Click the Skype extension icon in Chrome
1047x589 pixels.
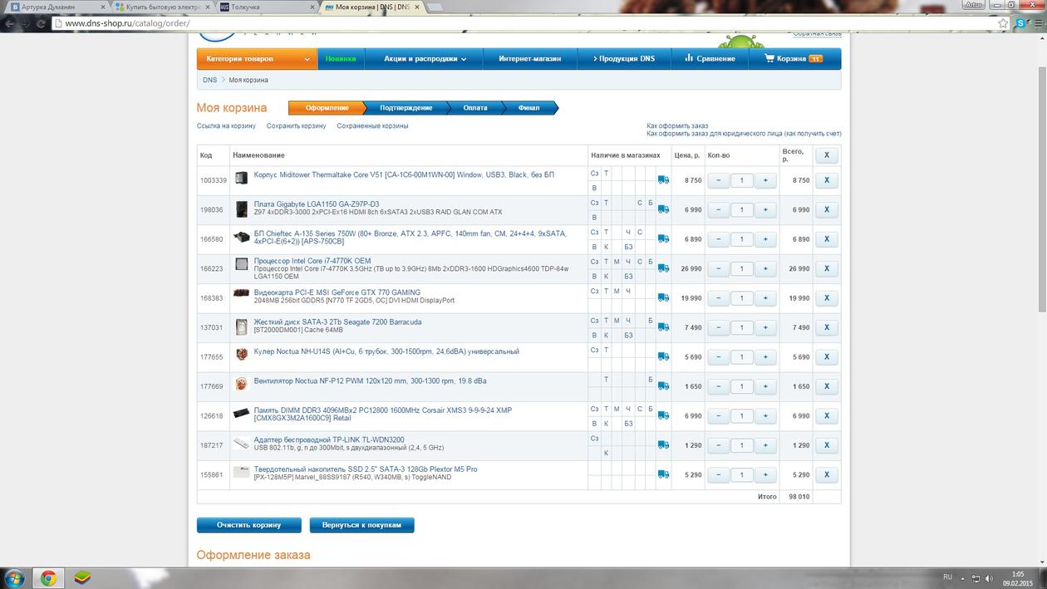coord(1020,23)
